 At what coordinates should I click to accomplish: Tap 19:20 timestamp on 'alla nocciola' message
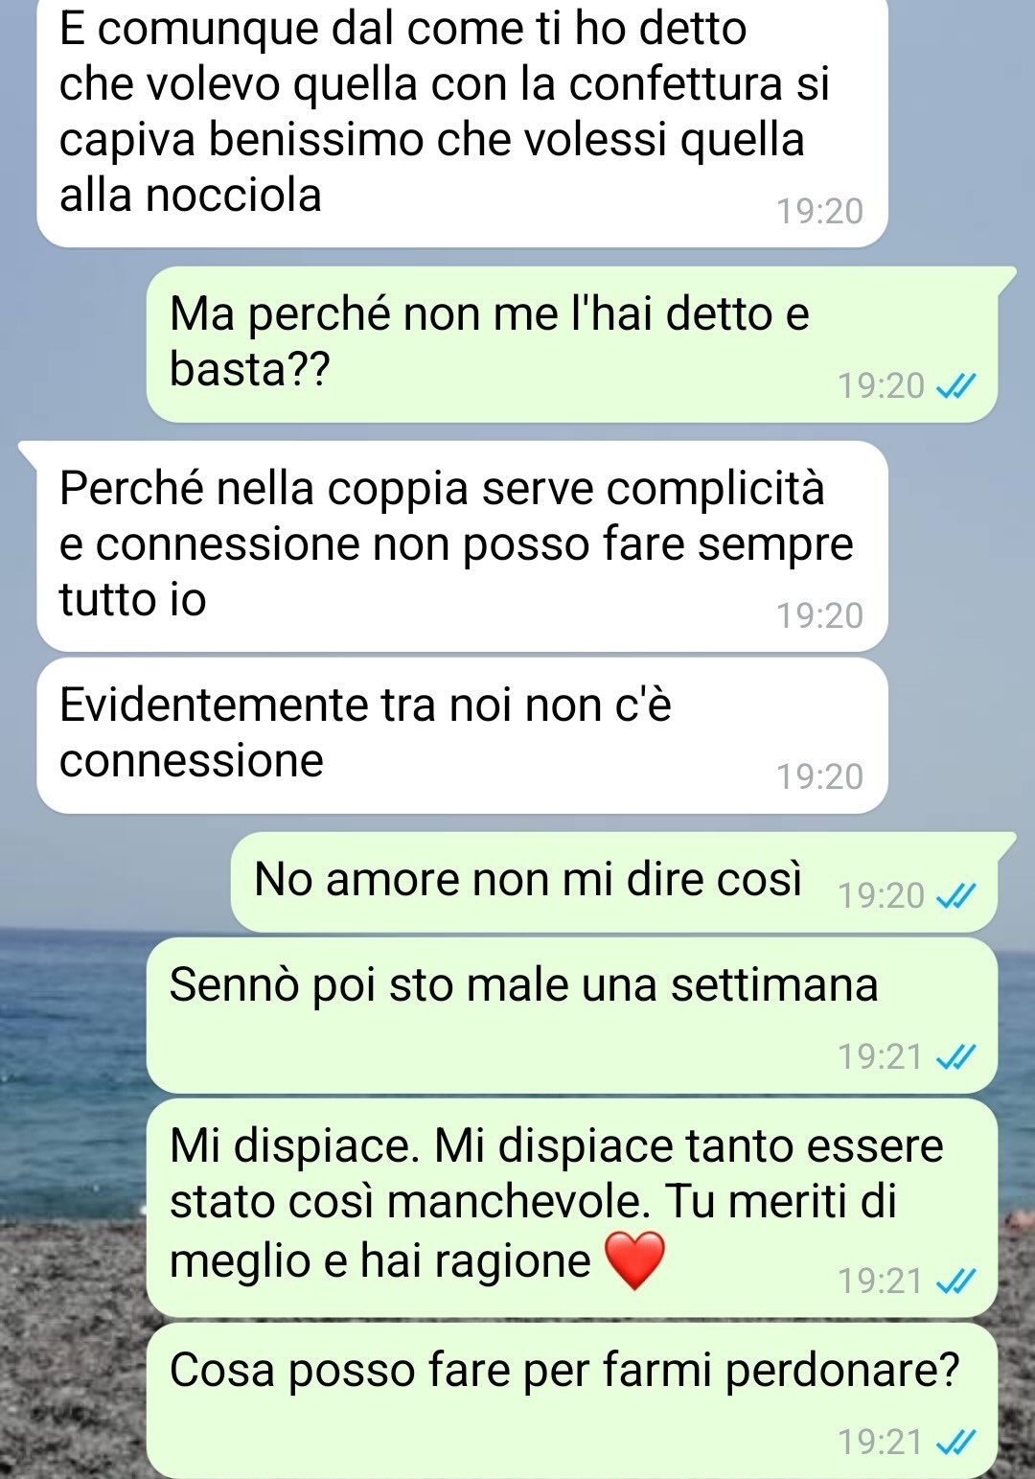(x=820, y=212)
